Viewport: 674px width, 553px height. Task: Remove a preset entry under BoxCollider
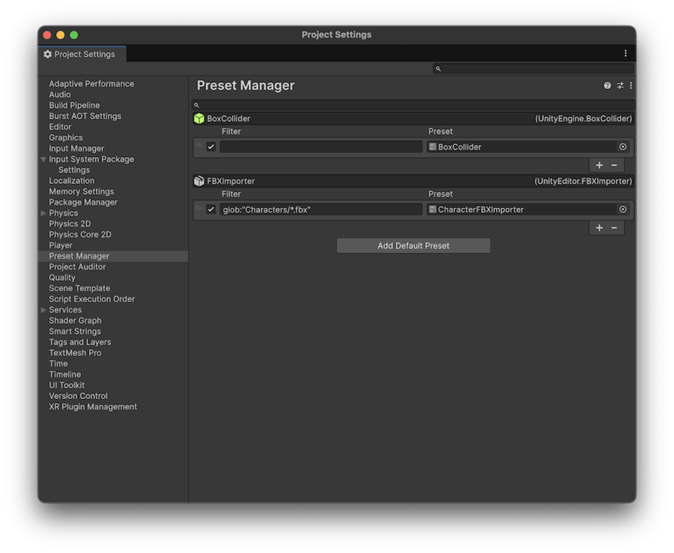615,165
